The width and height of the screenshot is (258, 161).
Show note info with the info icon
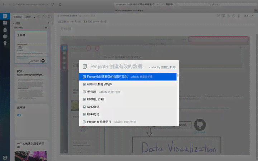pyautogui.click(x=234, y=16)
